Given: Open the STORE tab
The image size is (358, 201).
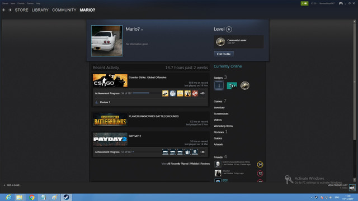Looking at the screenshot, I should click(x=21, y=10).
